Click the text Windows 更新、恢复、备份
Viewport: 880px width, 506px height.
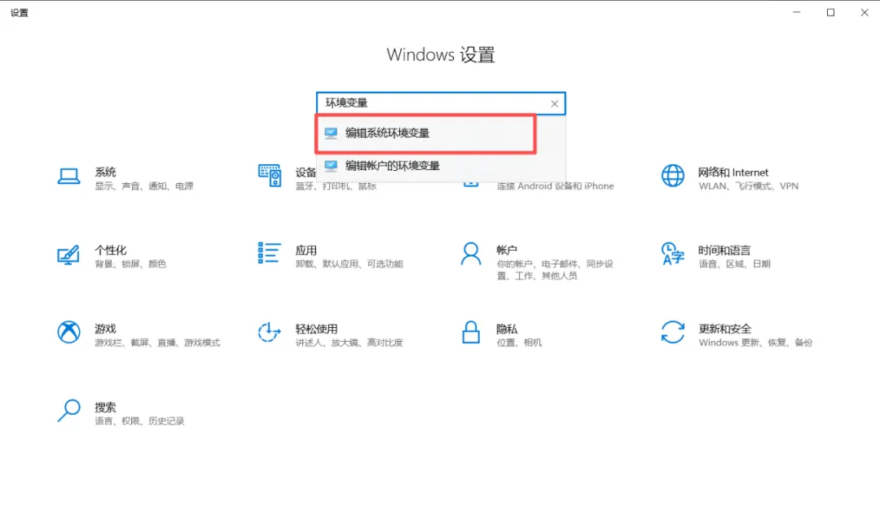(x=755, y=342)
